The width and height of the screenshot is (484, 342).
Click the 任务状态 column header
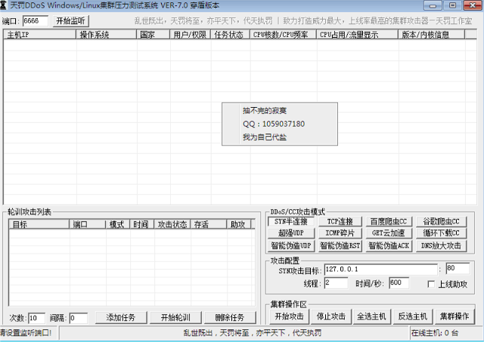230,35
